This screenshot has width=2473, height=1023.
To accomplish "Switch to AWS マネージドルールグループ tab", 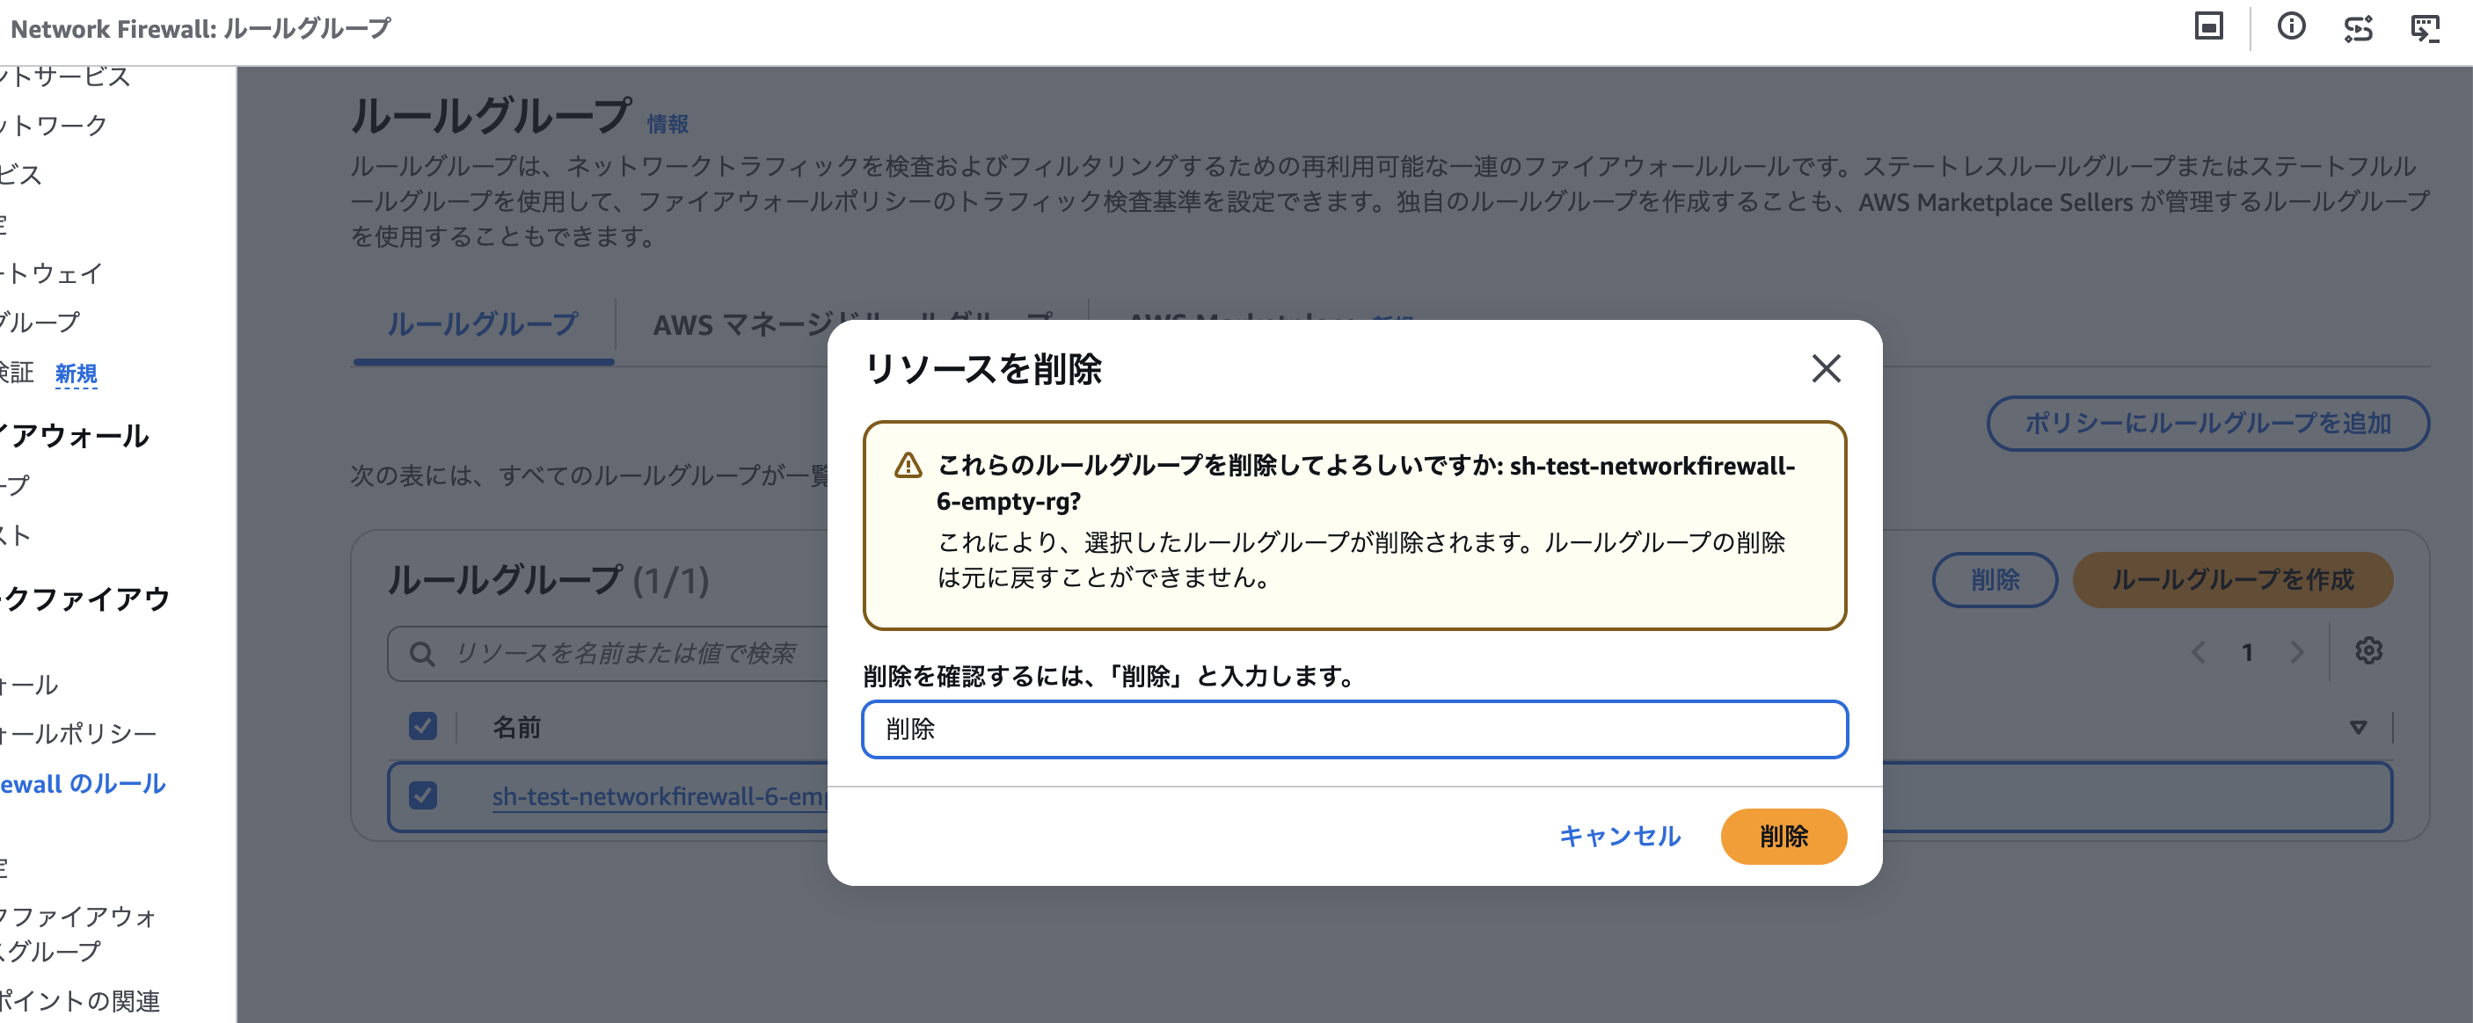I will coord(852,324).
